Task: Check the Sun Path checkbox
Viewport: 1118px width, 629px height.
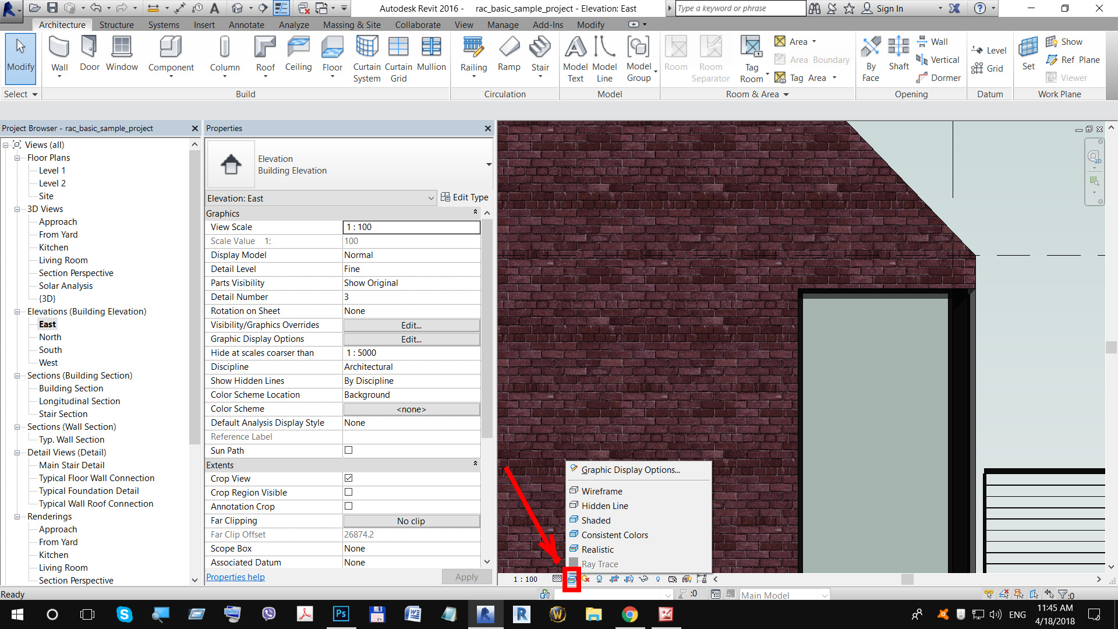Action: (x=348, y=450)
